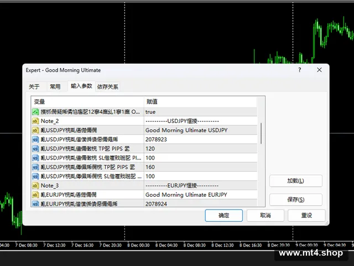Viewport: 354px width, 266px height.
Task: Open the 常用 tab
Action: pyautogui.click(x=55, y=86)
